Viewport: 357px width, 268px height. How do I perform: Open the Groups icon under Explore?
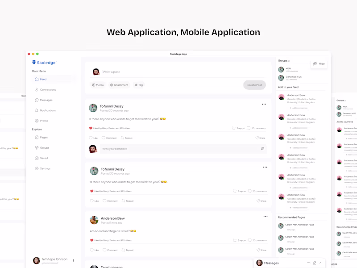[x=36, y=147]
